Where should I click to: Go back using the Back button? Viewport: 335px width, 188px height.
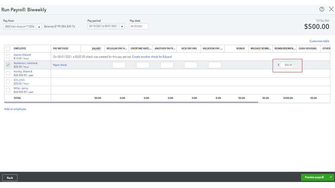pyautogui.click(x=10, y=178)
